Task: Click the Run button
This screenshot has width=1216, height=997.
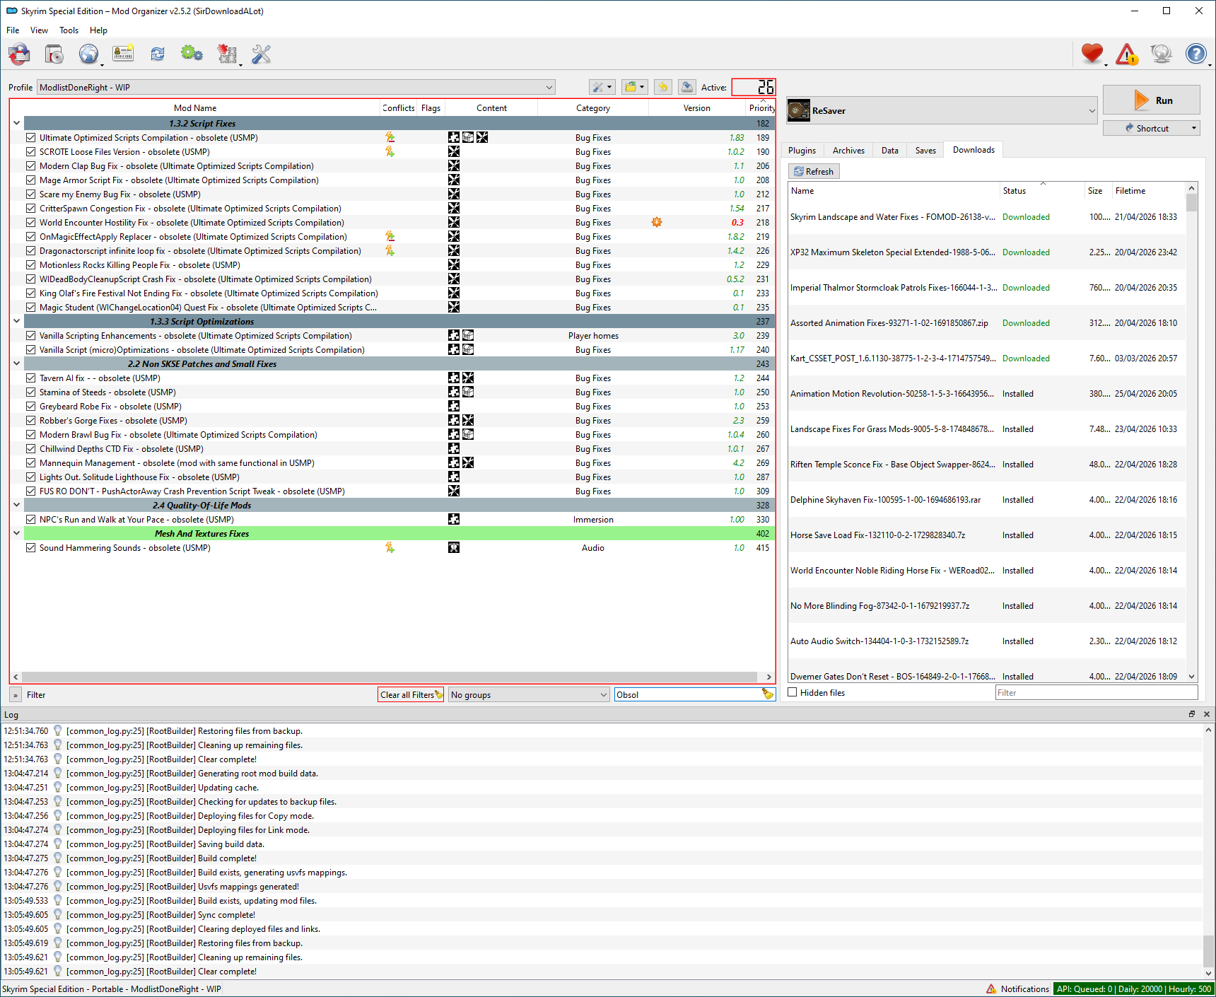Action: coord(1152,100)
